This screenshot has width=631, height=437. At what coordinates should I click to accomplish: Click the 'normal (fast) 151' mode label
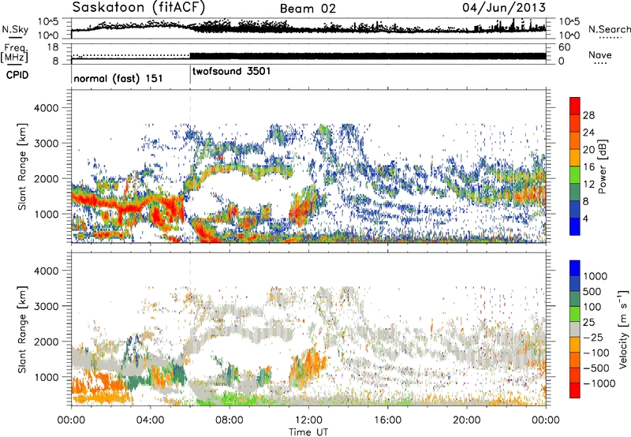point(118,78)
